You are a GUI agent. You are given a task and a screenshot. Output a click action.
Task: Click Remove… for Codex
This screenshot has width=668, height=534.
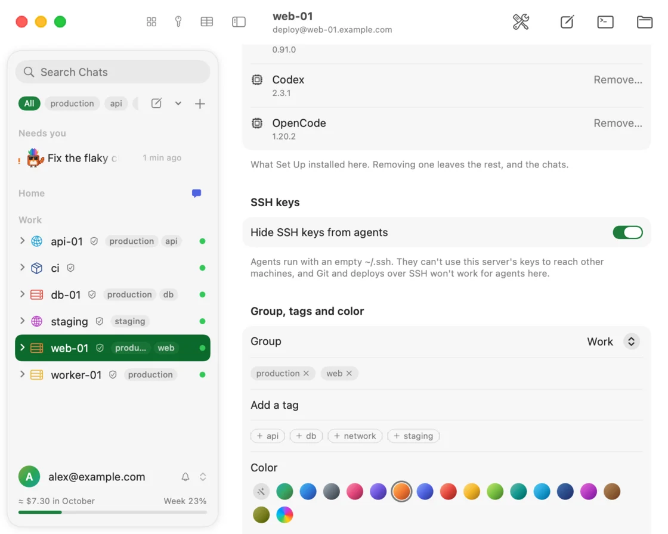(618, 80)
